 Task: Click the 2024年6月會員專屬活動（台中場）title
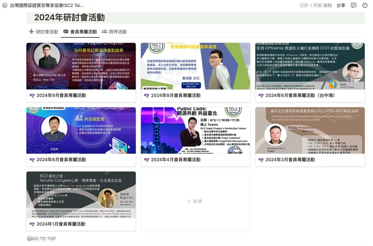point(300,95)
